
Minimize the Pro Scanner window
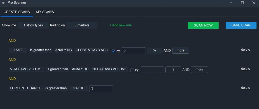231,3
